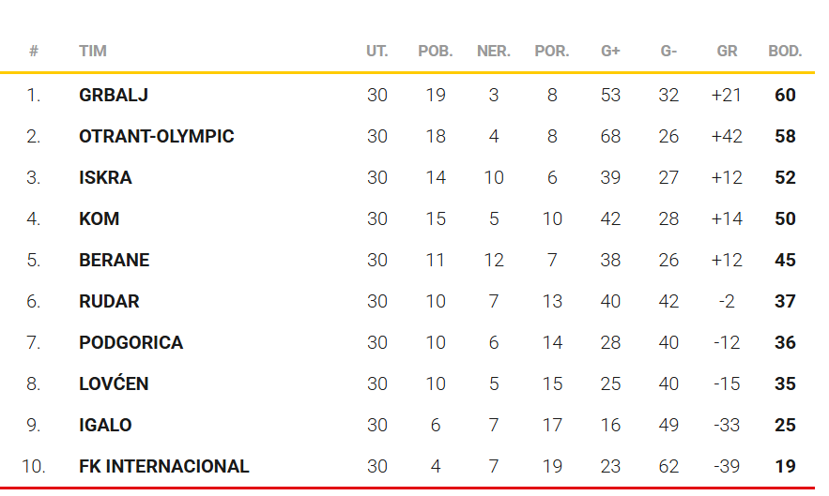829x496 pixels.
Task: Click the KOM team name
Action: pyautogui.click(x=99, y=218)
